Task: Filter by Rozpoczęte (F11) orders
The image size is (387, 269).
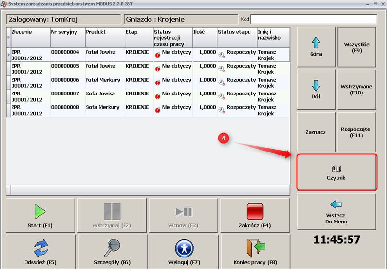Action: 357,132
